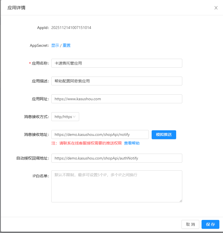Click the 自动授权回调地址 input field
Screen dimensions: 223x233
[x=117, y=158]
